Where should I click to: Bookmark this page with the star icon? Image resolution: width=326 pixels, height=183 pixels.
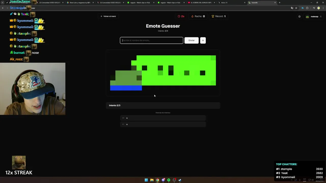[296, 8]
